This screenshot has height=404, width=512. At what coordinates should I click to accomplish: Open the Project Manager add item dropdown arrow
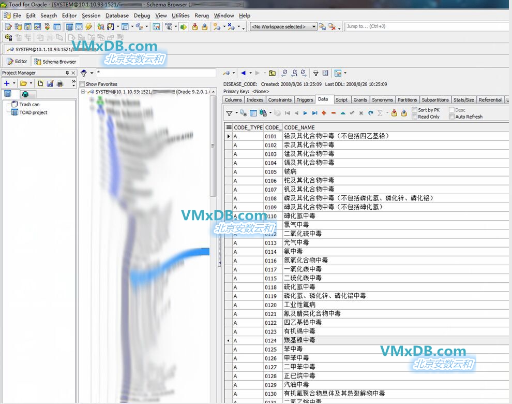[14, 83]
